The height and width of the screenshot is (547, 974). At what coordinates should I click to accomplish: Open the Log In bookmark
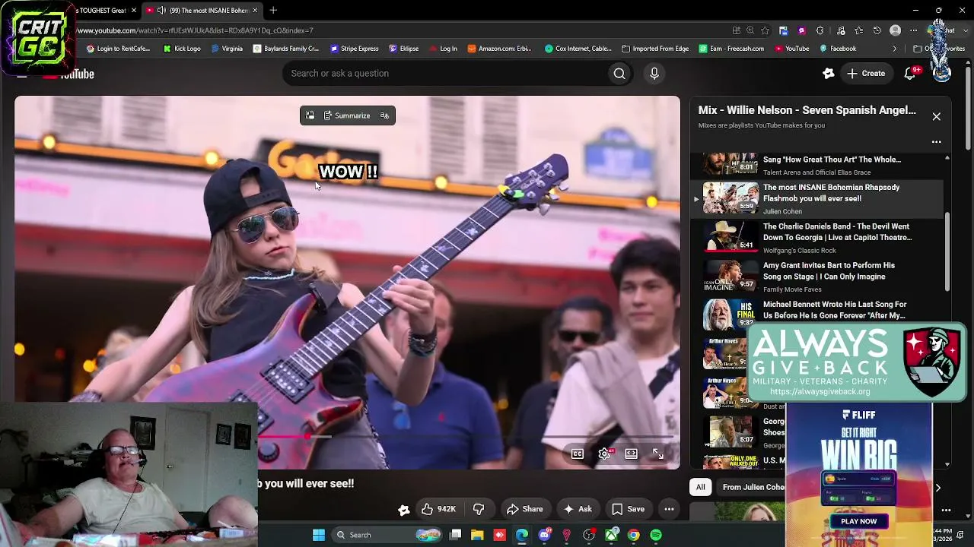tap(443, 49)
